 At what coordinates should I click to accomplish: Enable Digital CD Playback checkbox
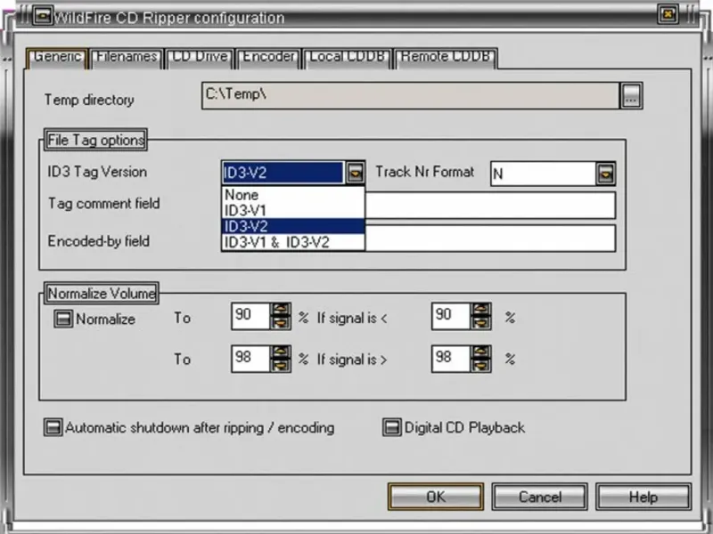coord(392,427)
